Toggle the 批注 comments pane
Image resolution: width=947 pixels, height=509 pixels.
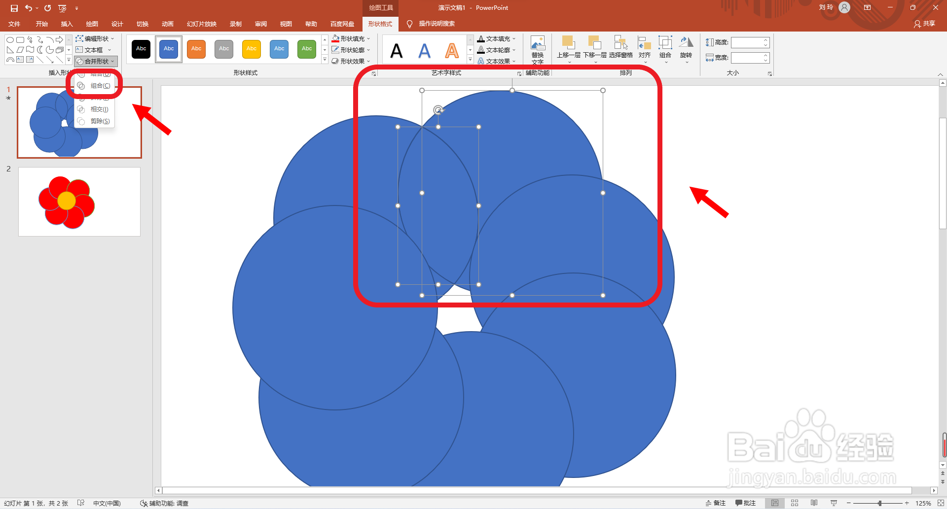(x=746, y=503)
